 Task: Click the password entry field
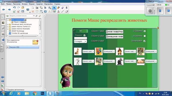81,38
